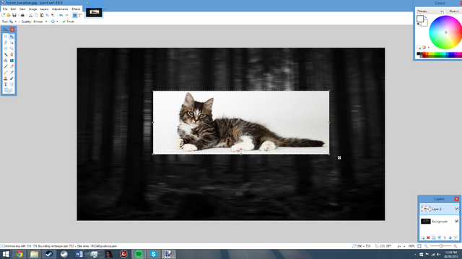Click the Copy toolbar icon
Image resolution: width=462 pixels, height=259 pixels.
pyautogui.click(x=36, y=15)
